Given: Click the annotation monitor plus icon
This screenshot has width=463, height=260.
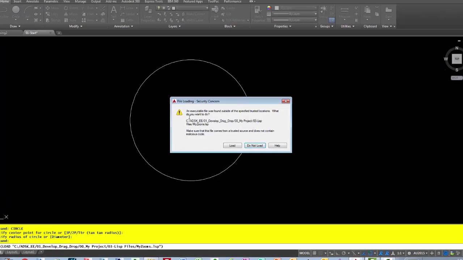Looking at the screenshot, I should point(432,253).
